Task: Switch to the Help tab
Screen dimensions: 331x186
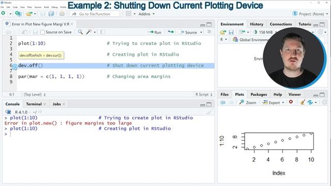Action: [278, 95]
